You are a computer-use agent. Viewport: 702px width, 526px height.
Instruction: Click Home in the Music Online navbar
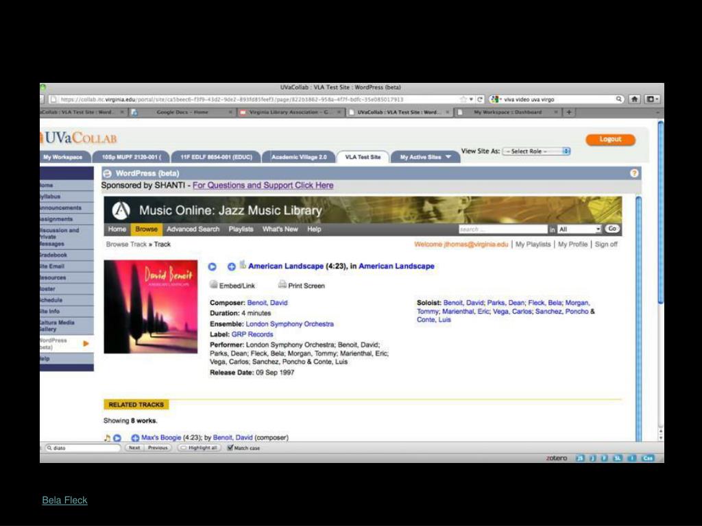point(117,229)
